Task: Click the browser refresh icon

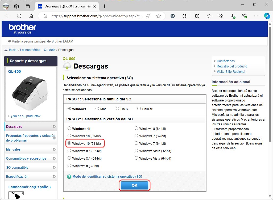Action: (19, 16)
